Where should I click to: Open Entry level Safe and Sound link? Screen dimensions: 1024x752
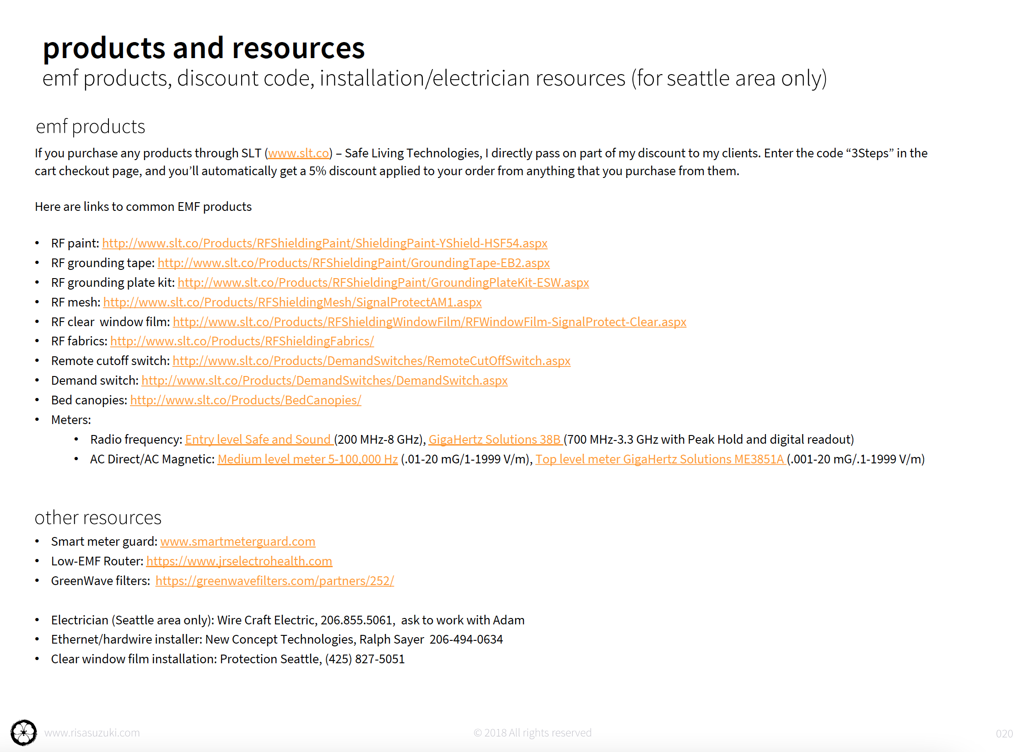click(259, 440)
